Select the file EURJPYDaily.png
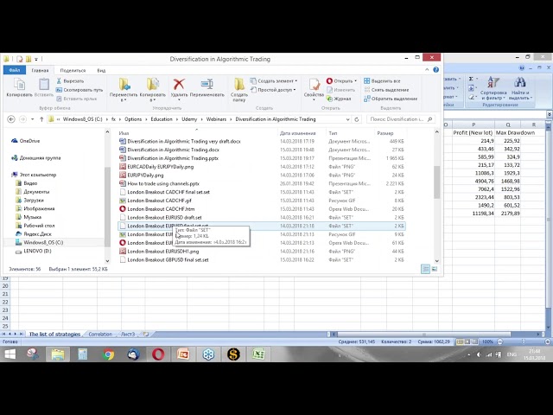 coord(145,175)
